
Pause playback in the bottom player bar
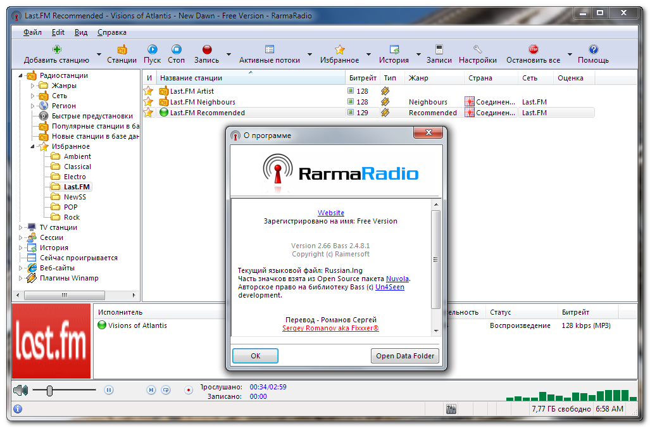coord(109,390)
